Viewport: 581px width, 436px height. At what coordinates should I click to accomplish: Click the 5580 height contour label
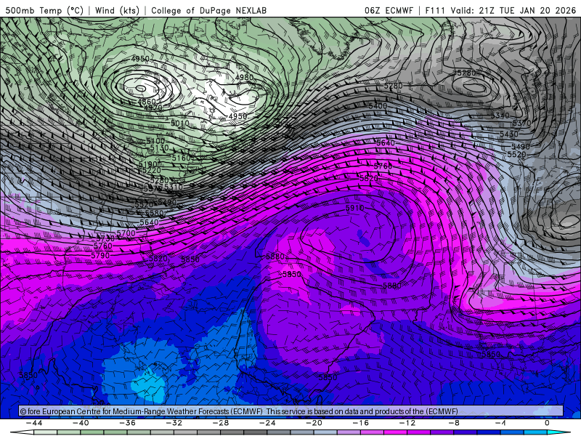154,213
